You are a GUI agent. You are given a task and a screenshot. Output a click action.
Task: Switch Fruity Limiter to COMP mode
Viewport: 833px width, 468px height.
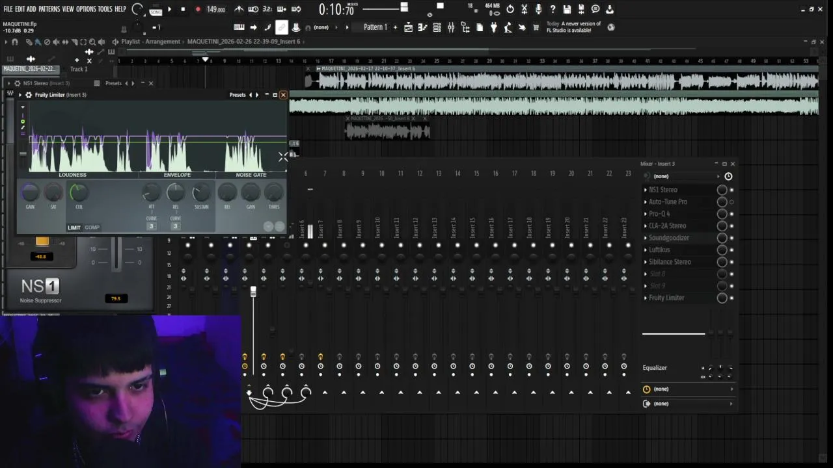tap(92, 227)
